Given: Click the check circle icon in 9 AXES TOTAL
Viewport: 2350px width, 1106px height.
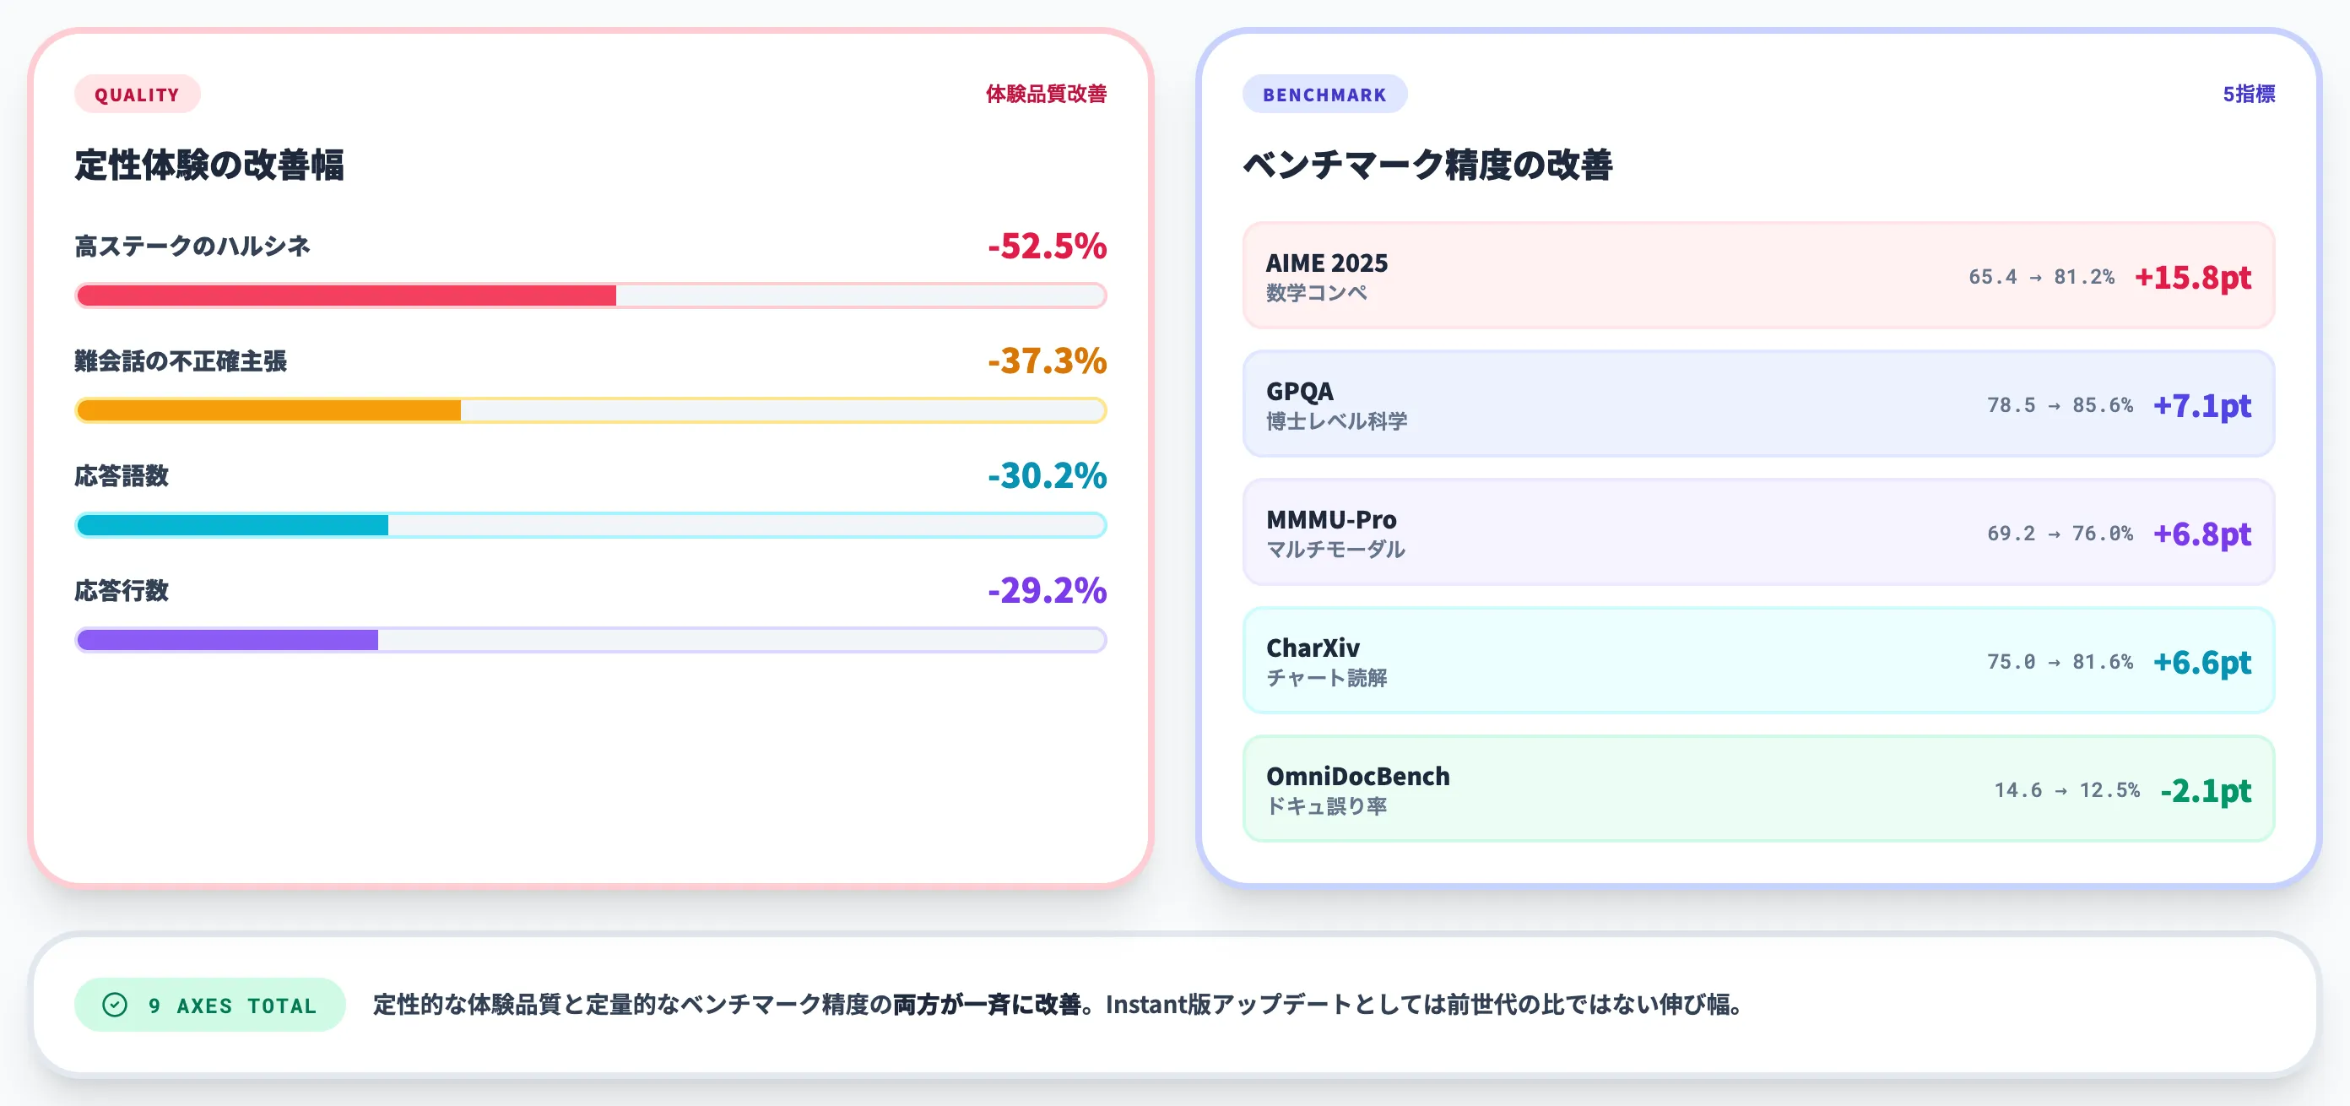Looking at the screenshot, I should (115, 1005).
